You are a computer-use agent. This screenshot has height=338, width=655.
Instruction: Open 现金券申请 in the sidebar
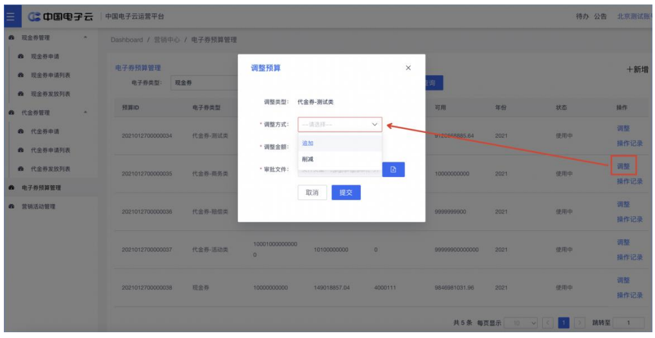(x=45, y=56)
